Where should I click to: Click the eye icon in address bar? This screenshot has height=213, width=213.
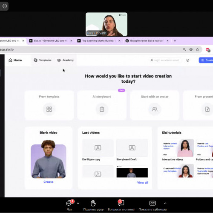[x=191, y=49]
